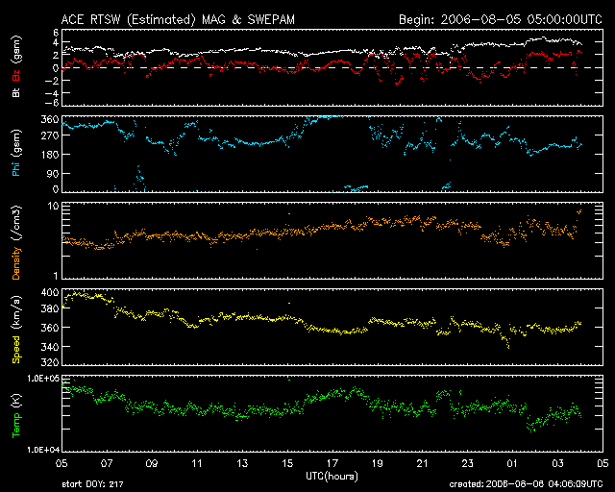Click the 270 tick on Phi axis
This screenshot has width=615, height=492.
coord(48,137)
